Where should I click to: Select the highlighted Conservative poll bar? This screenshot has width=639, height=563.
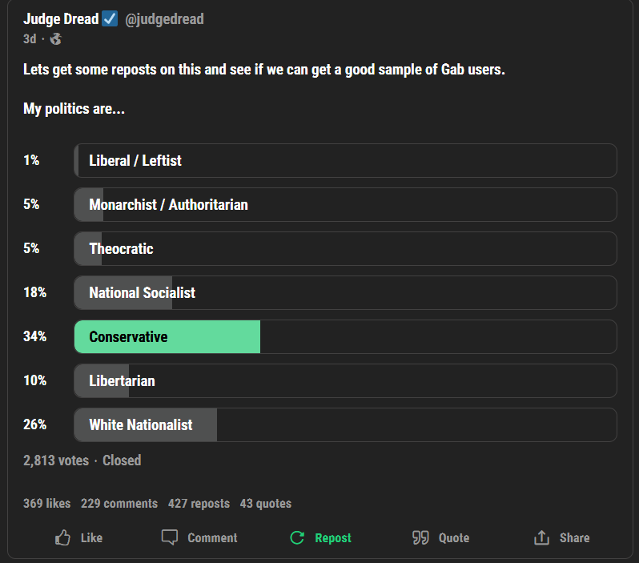click(x=345, y=336)
